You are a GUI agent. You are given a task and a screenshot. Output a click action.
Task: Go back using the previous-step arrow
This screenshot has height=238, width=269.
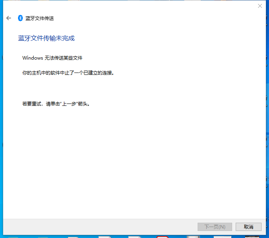[9, 18]
